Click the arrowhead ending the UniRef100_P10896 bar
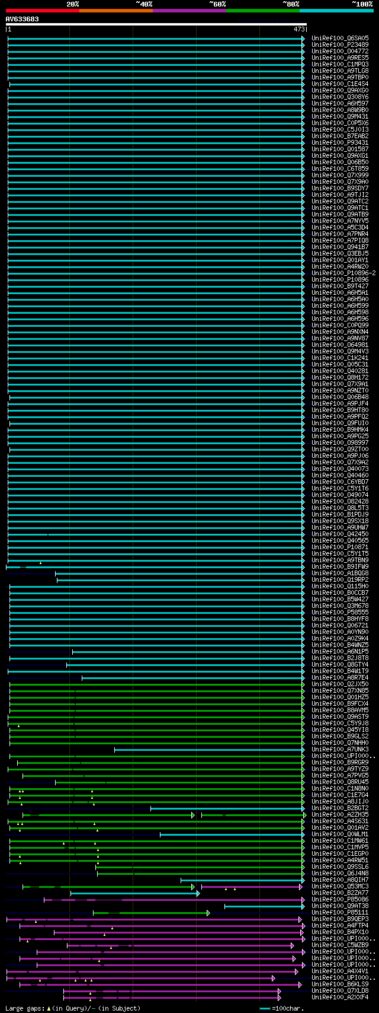Screen dimensions: 379x1013 click(x=304, y=280)
